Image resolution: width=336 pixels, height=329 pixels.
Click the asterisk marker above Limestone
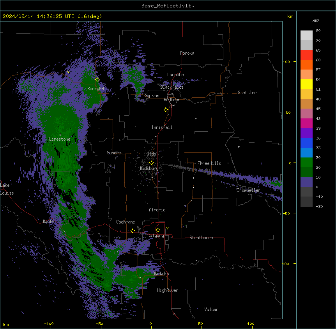pyautogui.click(x=60, y=135)
